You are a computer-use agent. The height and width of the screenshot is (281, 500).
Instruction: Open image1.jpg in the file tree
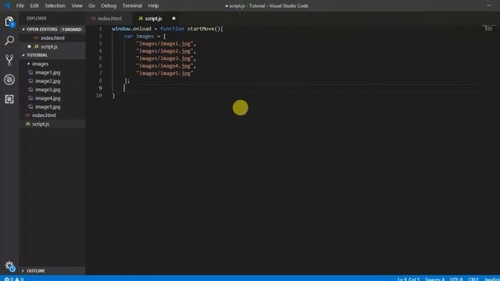48,73
